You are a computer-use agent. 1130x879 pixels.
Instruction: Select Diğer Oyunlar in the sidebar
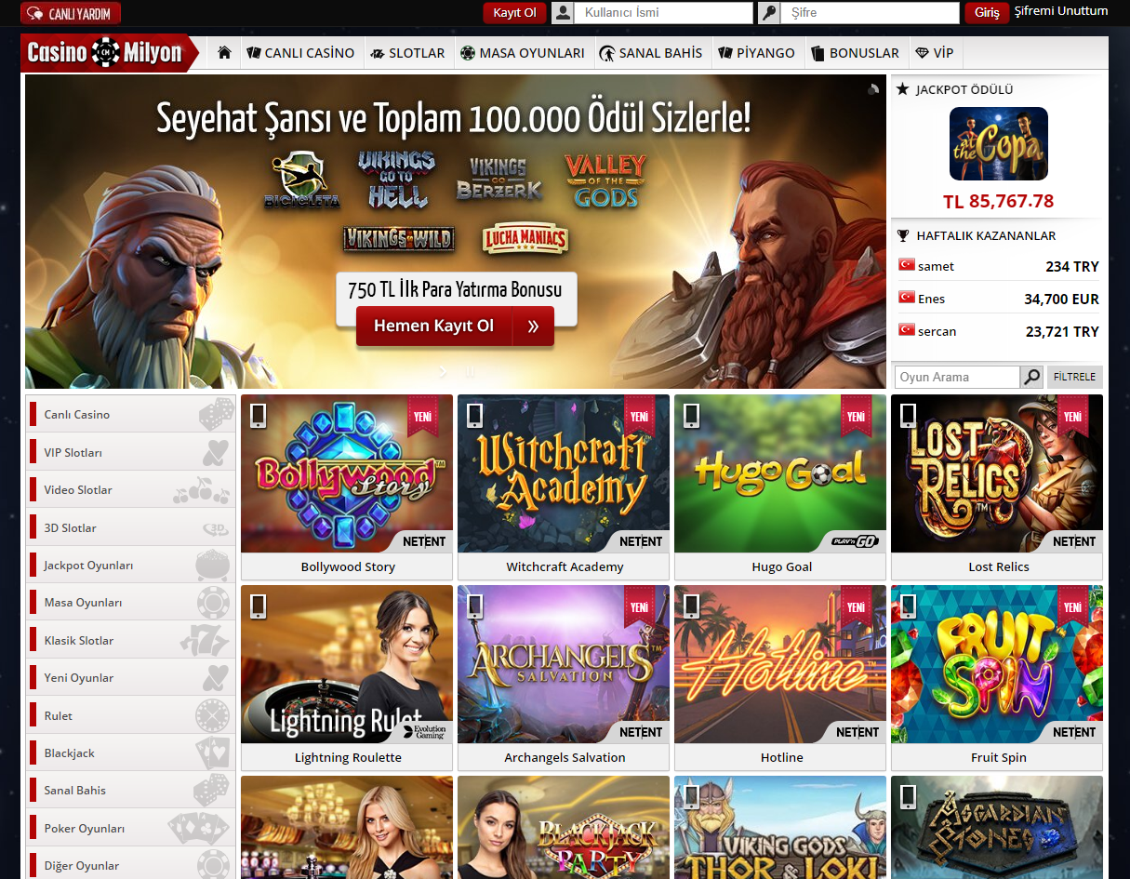pos(130,865)
